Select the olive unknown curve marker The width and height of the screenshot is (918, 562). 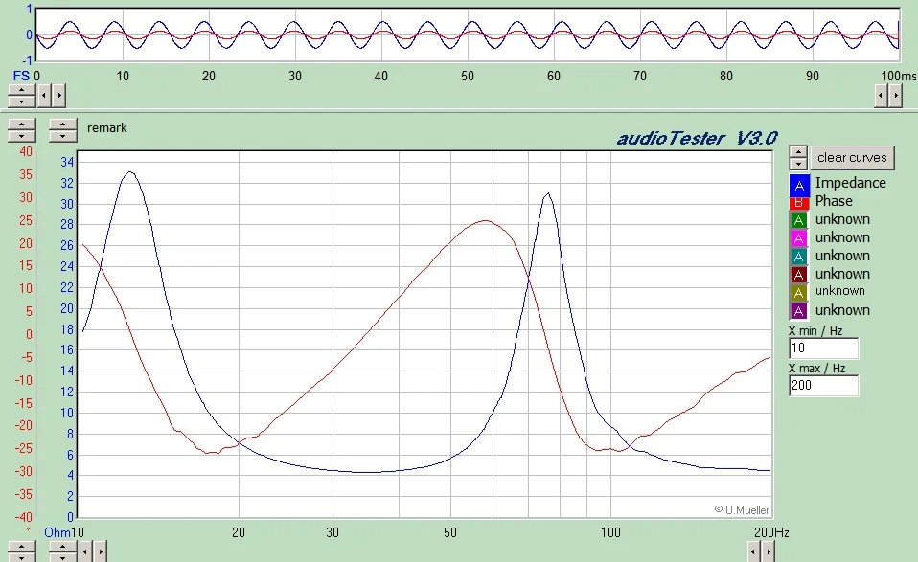point(799,292)
